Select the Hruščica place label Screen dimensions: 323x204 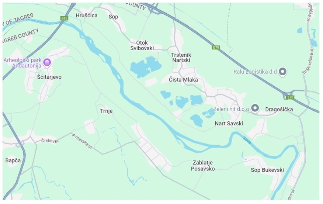coord(86,15)
